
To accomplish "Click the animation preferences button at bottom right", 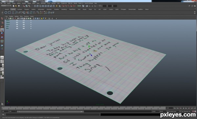I will pos(195,111).
